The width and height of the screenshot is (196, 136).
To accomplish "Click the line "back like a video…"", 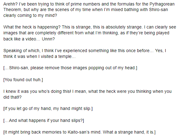I will click(x=22, y=39).
